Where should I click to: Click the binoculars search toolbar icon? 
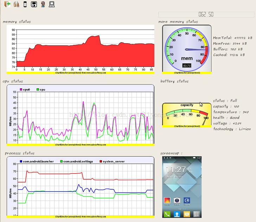16,4
